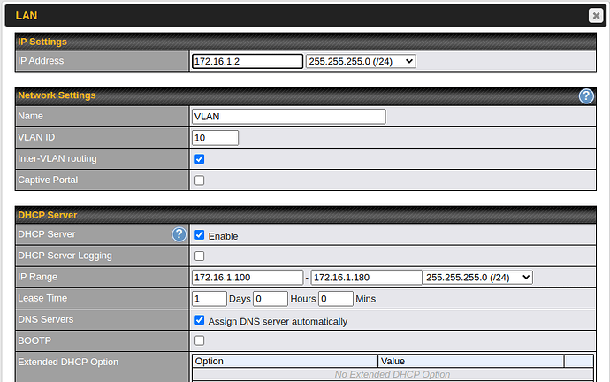610x382 pixels.
Task: Uncheck Assign DNS server automatically
Action: [200, 320]
